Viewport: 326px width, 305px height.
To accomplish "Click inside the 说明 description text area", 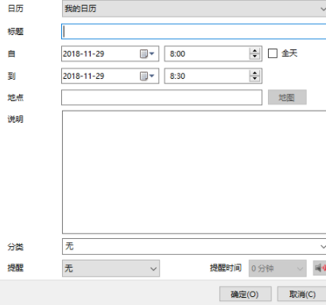I will [x=194, y=172].
